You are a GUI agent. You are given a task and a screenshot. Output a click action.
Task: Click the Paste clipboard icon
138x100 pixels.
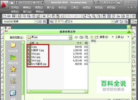[54, 16]
